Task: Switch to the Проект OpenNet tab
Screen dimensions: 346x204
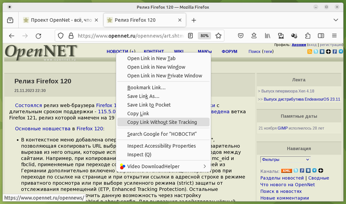Action: coord(61,20)
